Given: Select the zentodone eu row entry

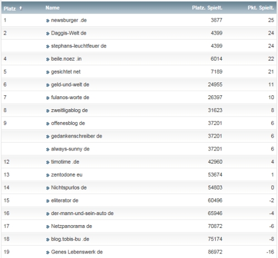Looking at the screenshot, I should [139, 175].
